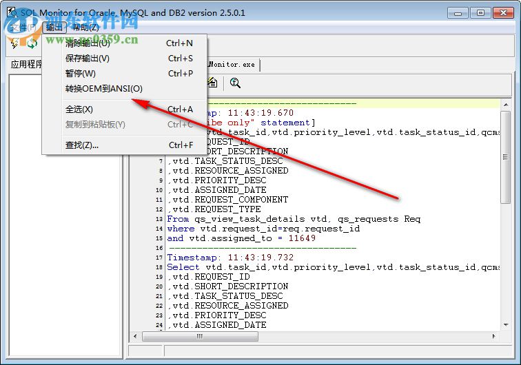Click line 'and vtd.assigned_to = 11649'
The height and width of the screenshot is (365, 521).
(x=241, y=238)
